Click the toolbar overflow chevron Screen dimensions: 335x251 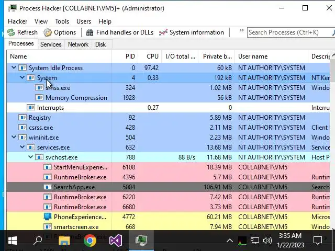(241, 30)
